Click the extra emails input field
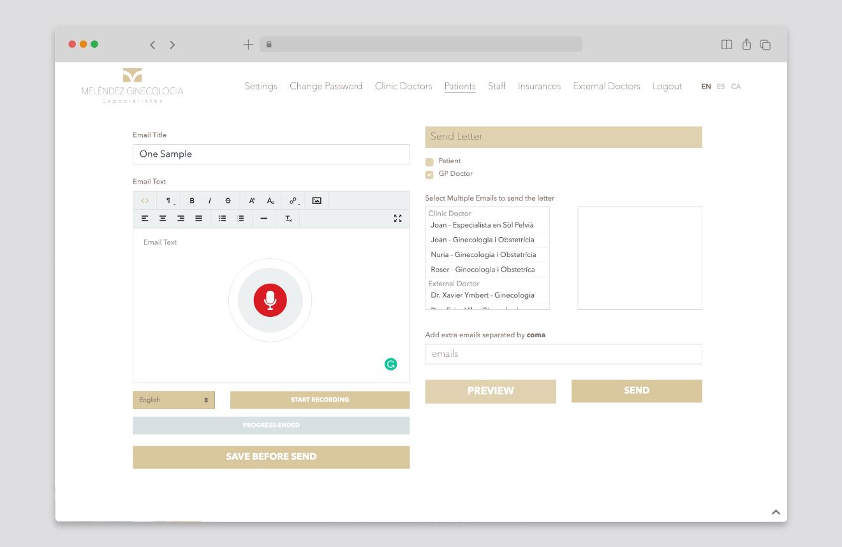 tap(563, 354)
